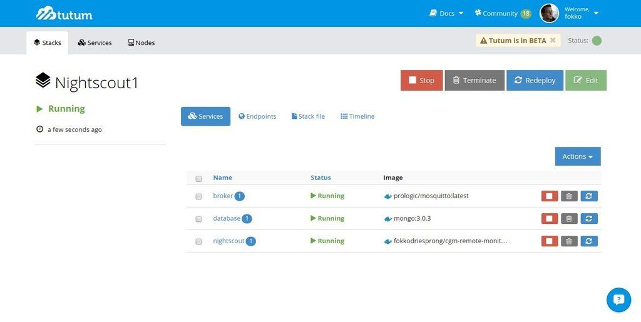Click Docker icon beside fokkodriesprong image

point(387,241)
